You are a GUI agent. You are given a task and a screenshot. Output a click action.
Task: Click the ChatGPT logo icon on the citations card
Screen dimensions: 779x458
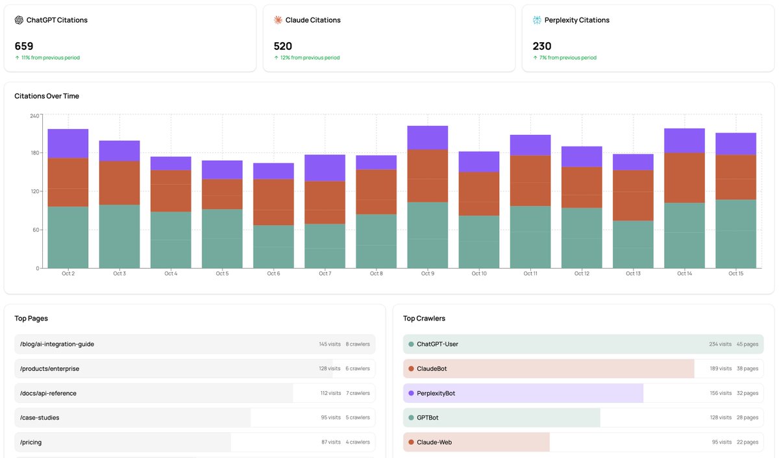pos(18,19)
